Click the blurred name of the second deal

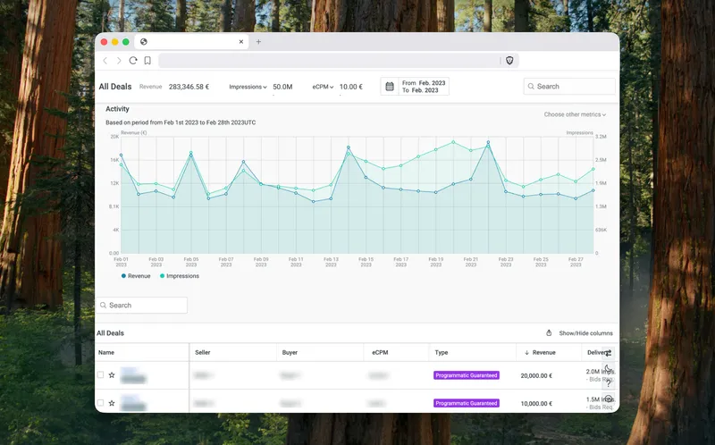[132, 403]
